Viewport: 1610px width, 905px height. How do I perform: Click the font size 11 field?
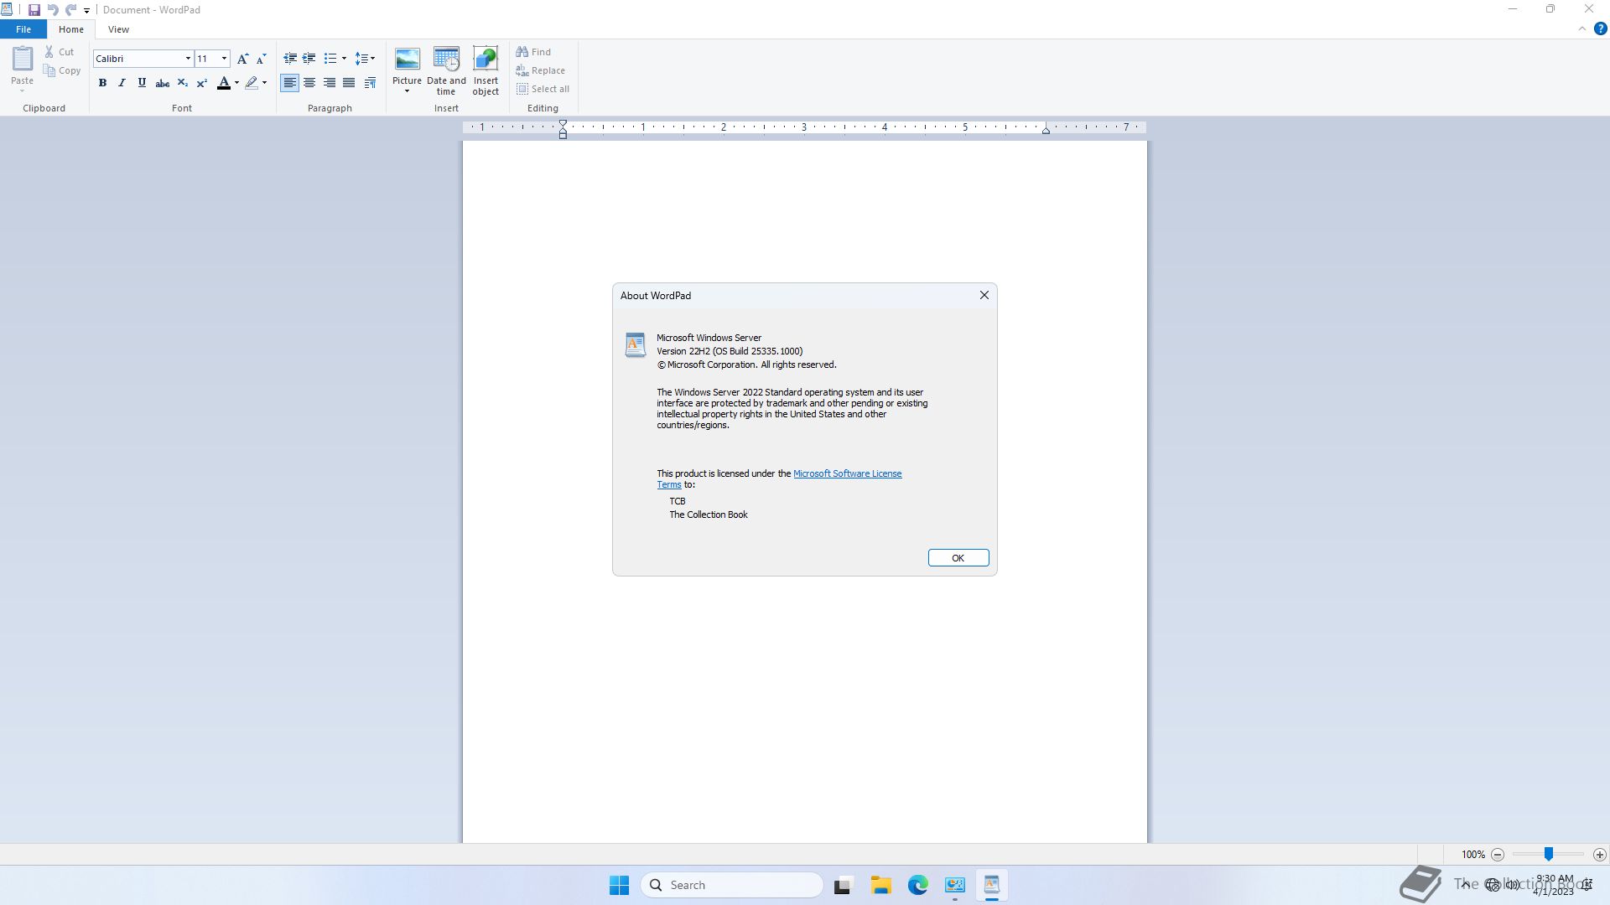tap(207, 59)
